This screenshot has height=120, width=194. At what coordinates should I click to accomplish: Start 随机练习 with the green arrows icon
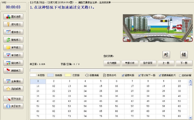13,40
